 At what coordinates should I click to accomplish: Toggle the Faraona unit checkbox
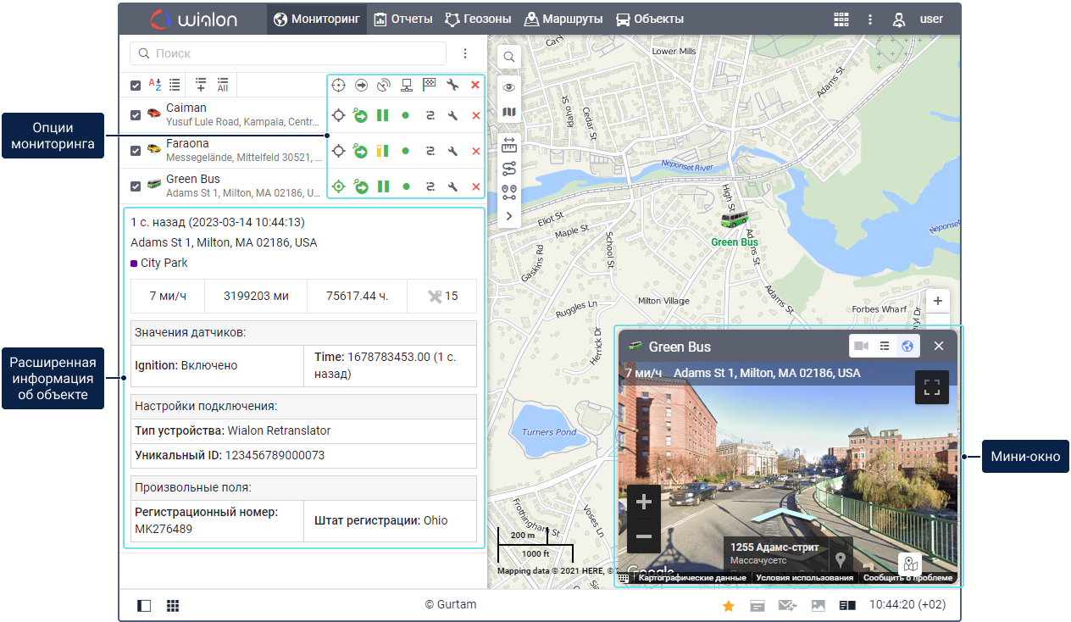[136, 151]
